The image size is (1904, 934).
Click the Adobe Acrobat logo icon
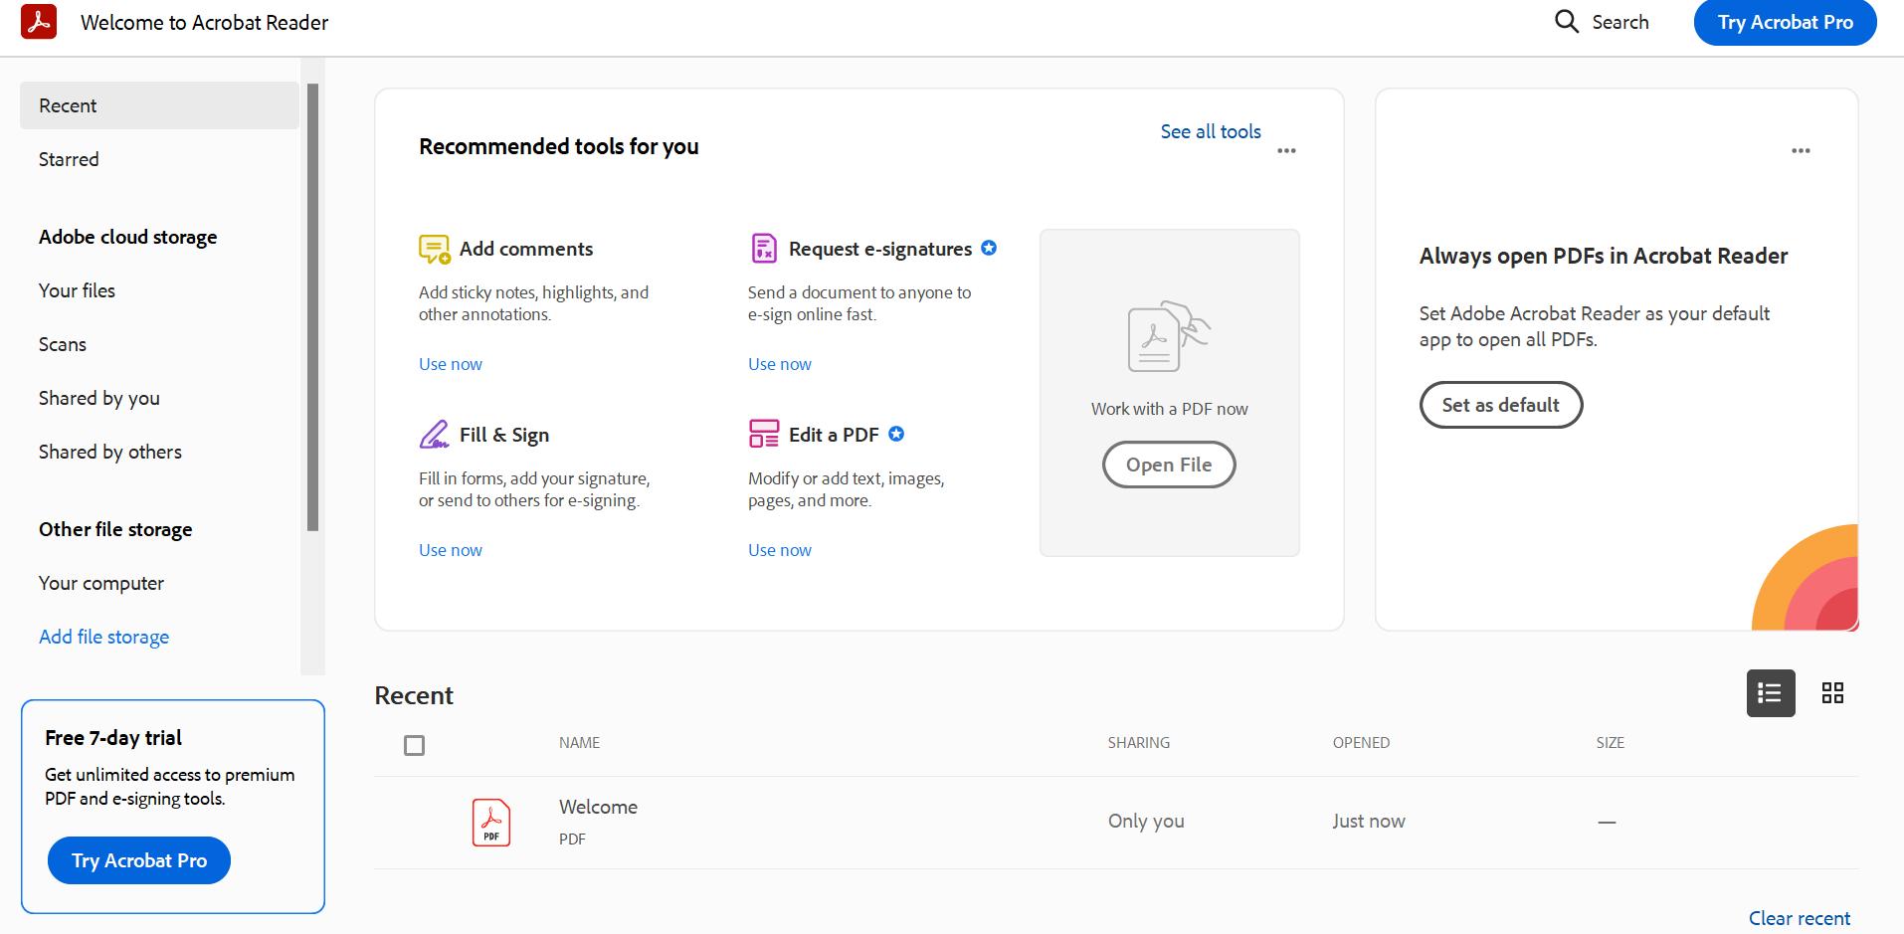(39, 21)
